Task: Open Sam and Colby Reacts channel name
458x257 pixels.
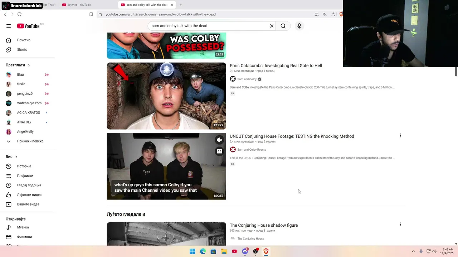Action: point(252,150)
